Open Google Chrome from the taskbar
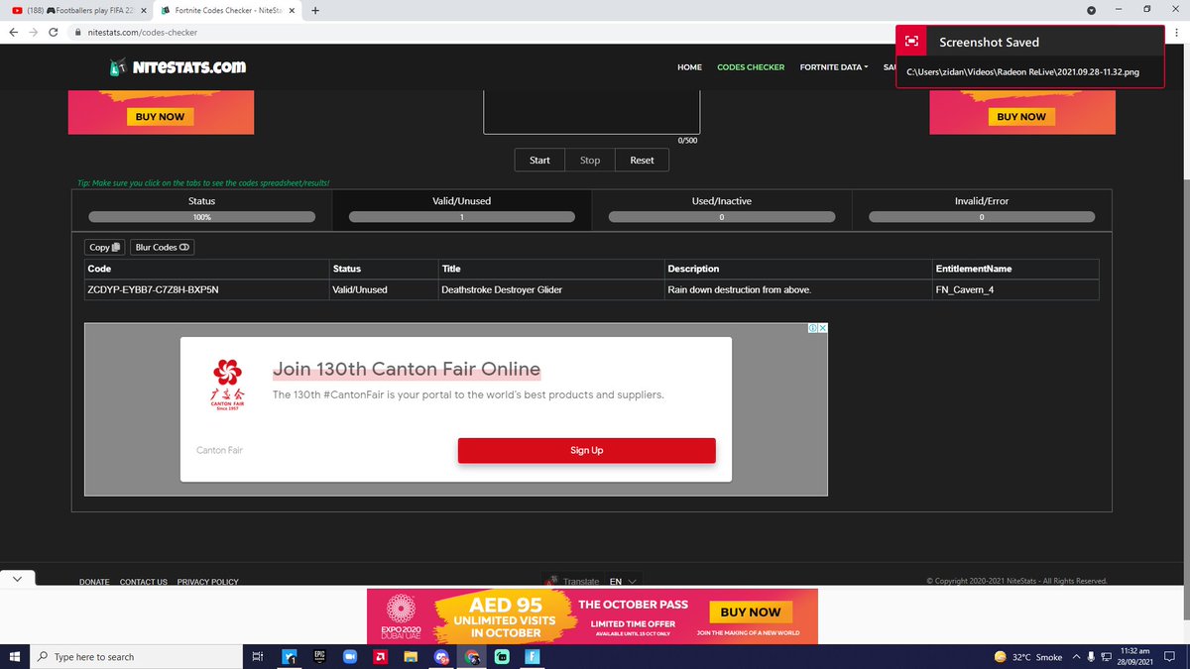1190x669 pixels. tap(472, 656)
